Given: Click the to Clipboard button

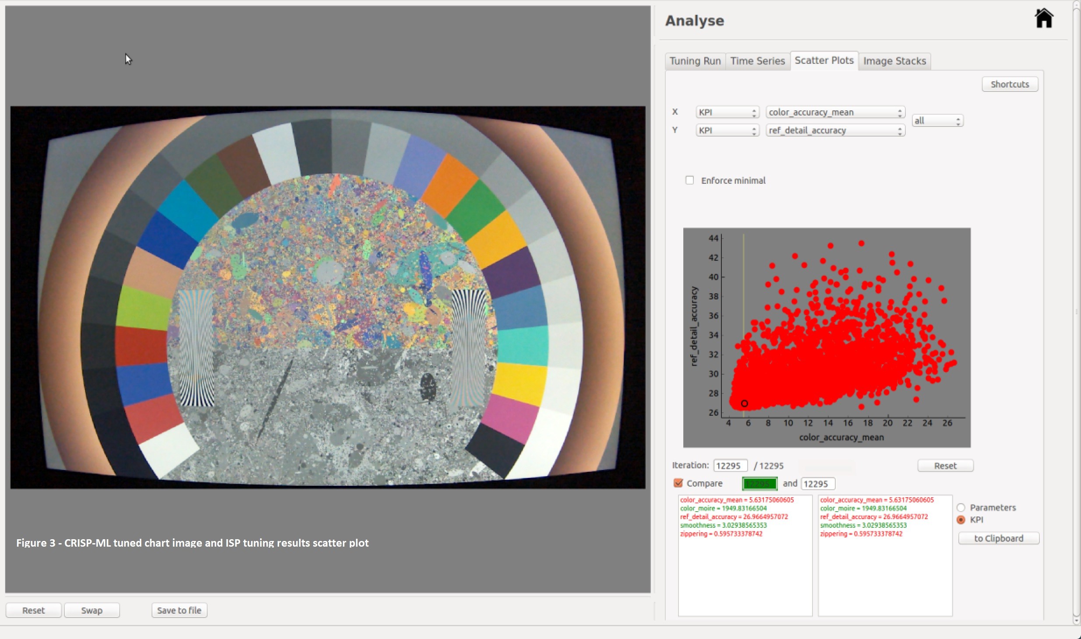Looking at the screenshot, I should tap(998, 538).
